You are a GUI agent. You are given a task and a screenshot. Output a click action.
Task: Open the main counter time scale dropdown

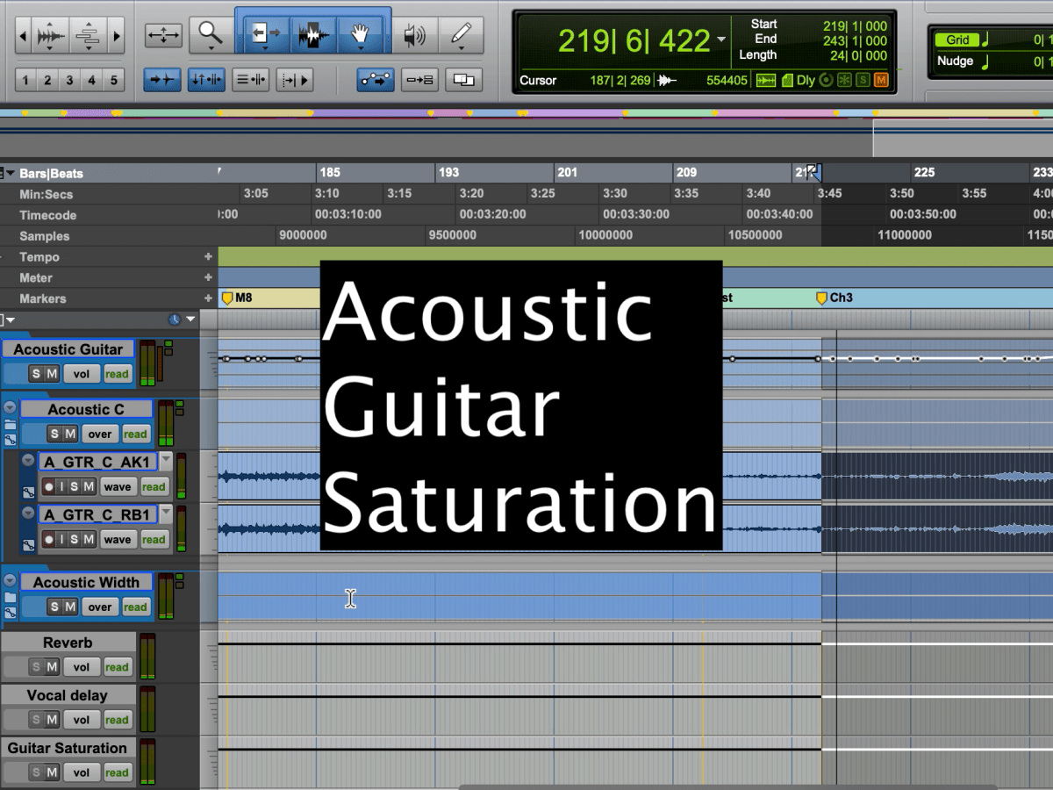pos(720,40)
